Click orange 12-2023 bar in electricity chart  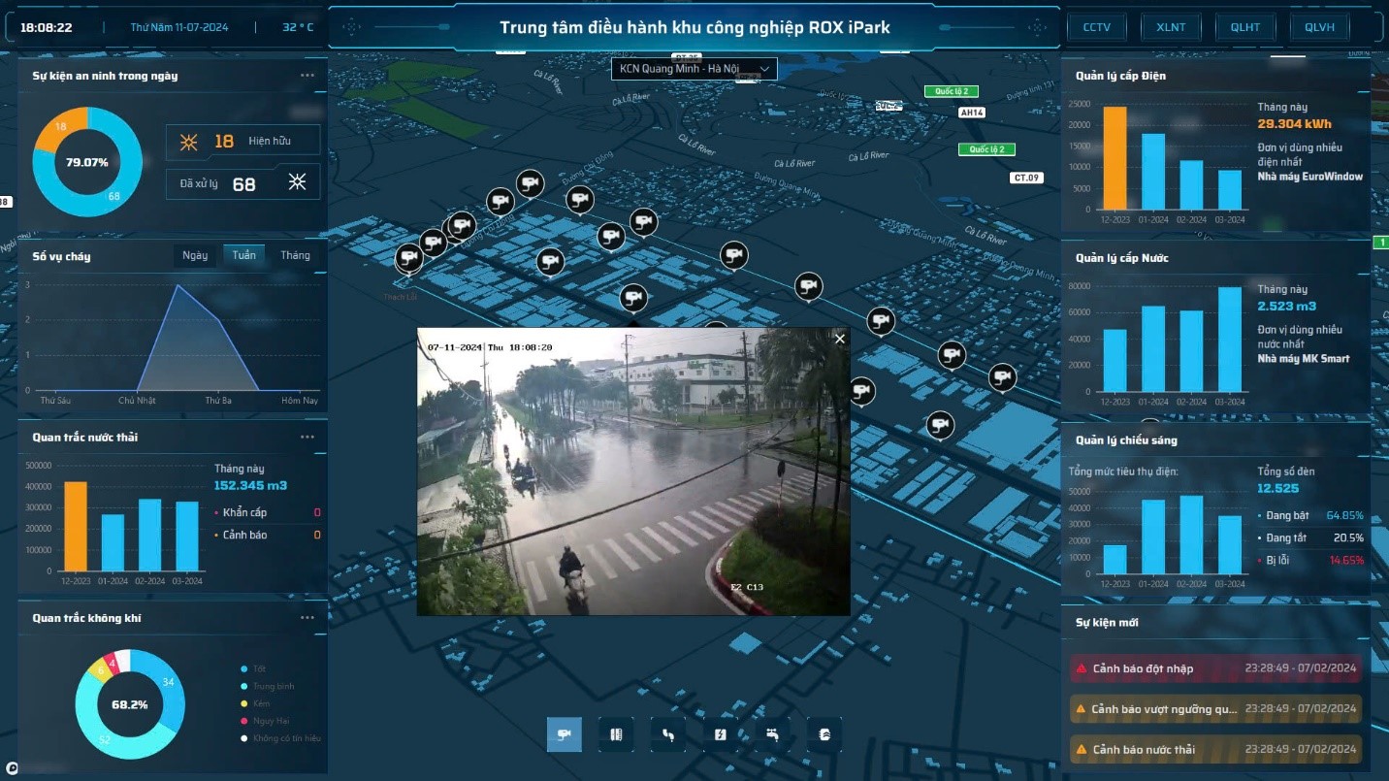pos(1114,158)
